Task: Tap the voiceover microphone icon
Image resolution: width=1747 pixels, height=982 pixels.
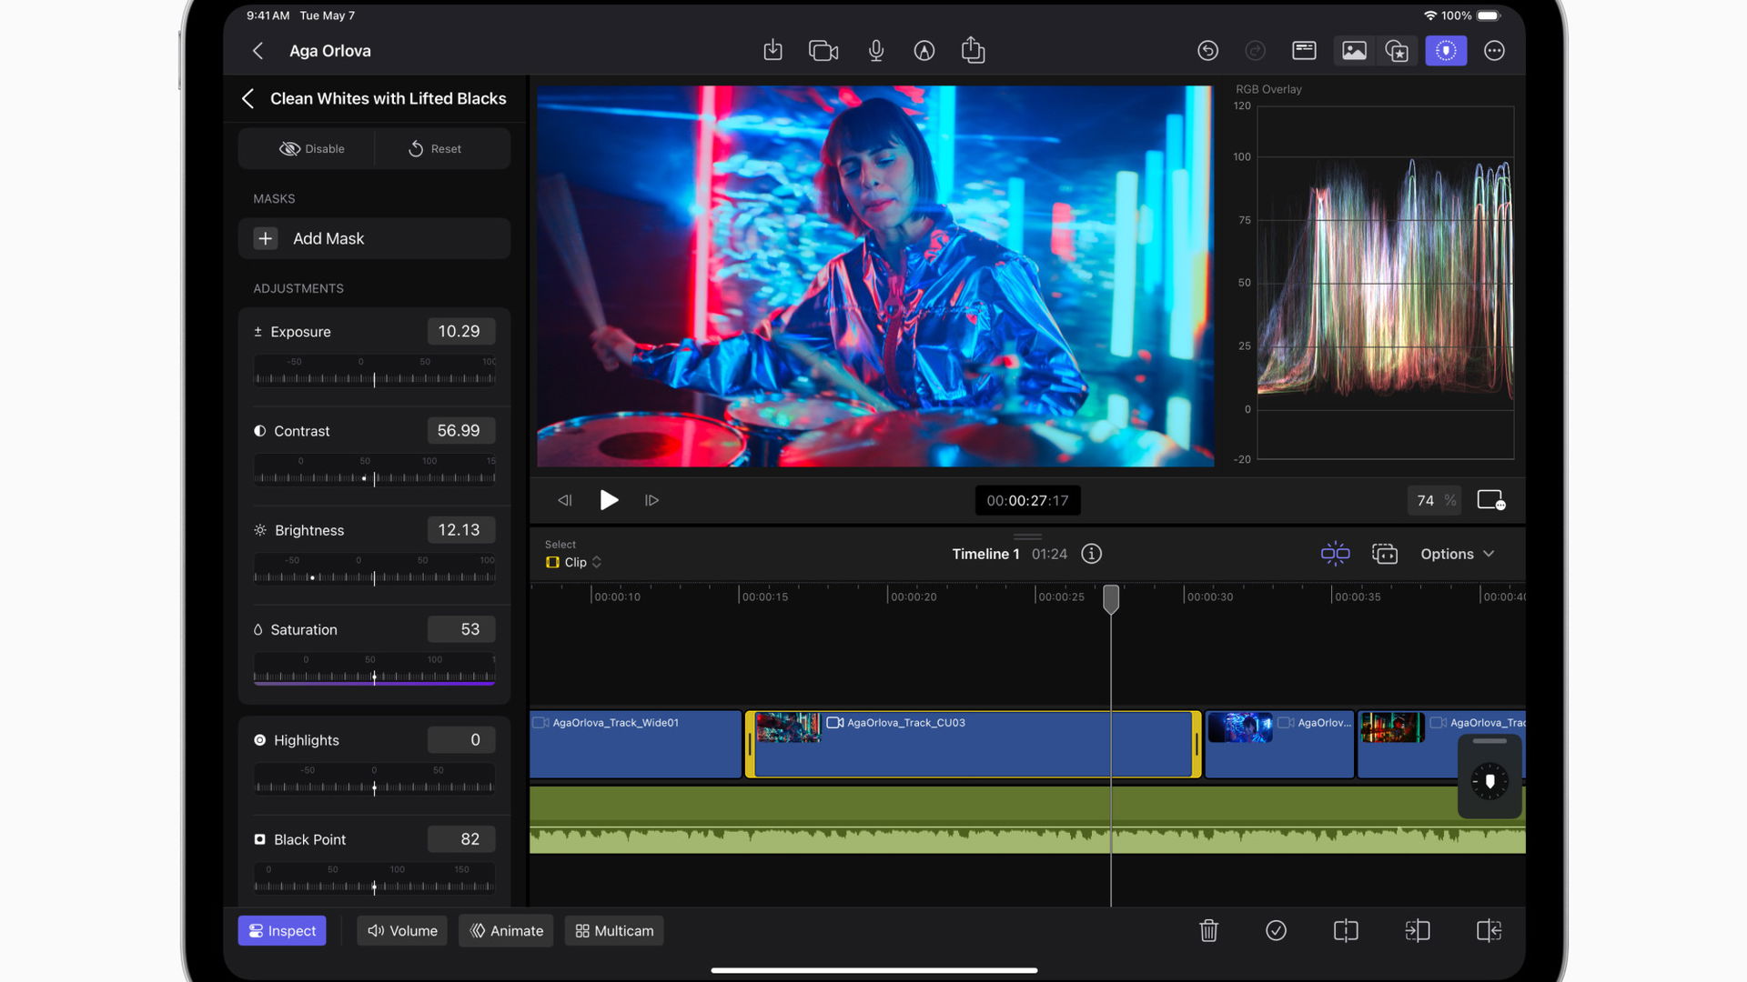Action: point(875,51)
